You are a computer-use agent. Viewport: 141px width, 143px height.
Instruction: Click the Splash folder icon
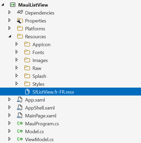pos(27,76)
